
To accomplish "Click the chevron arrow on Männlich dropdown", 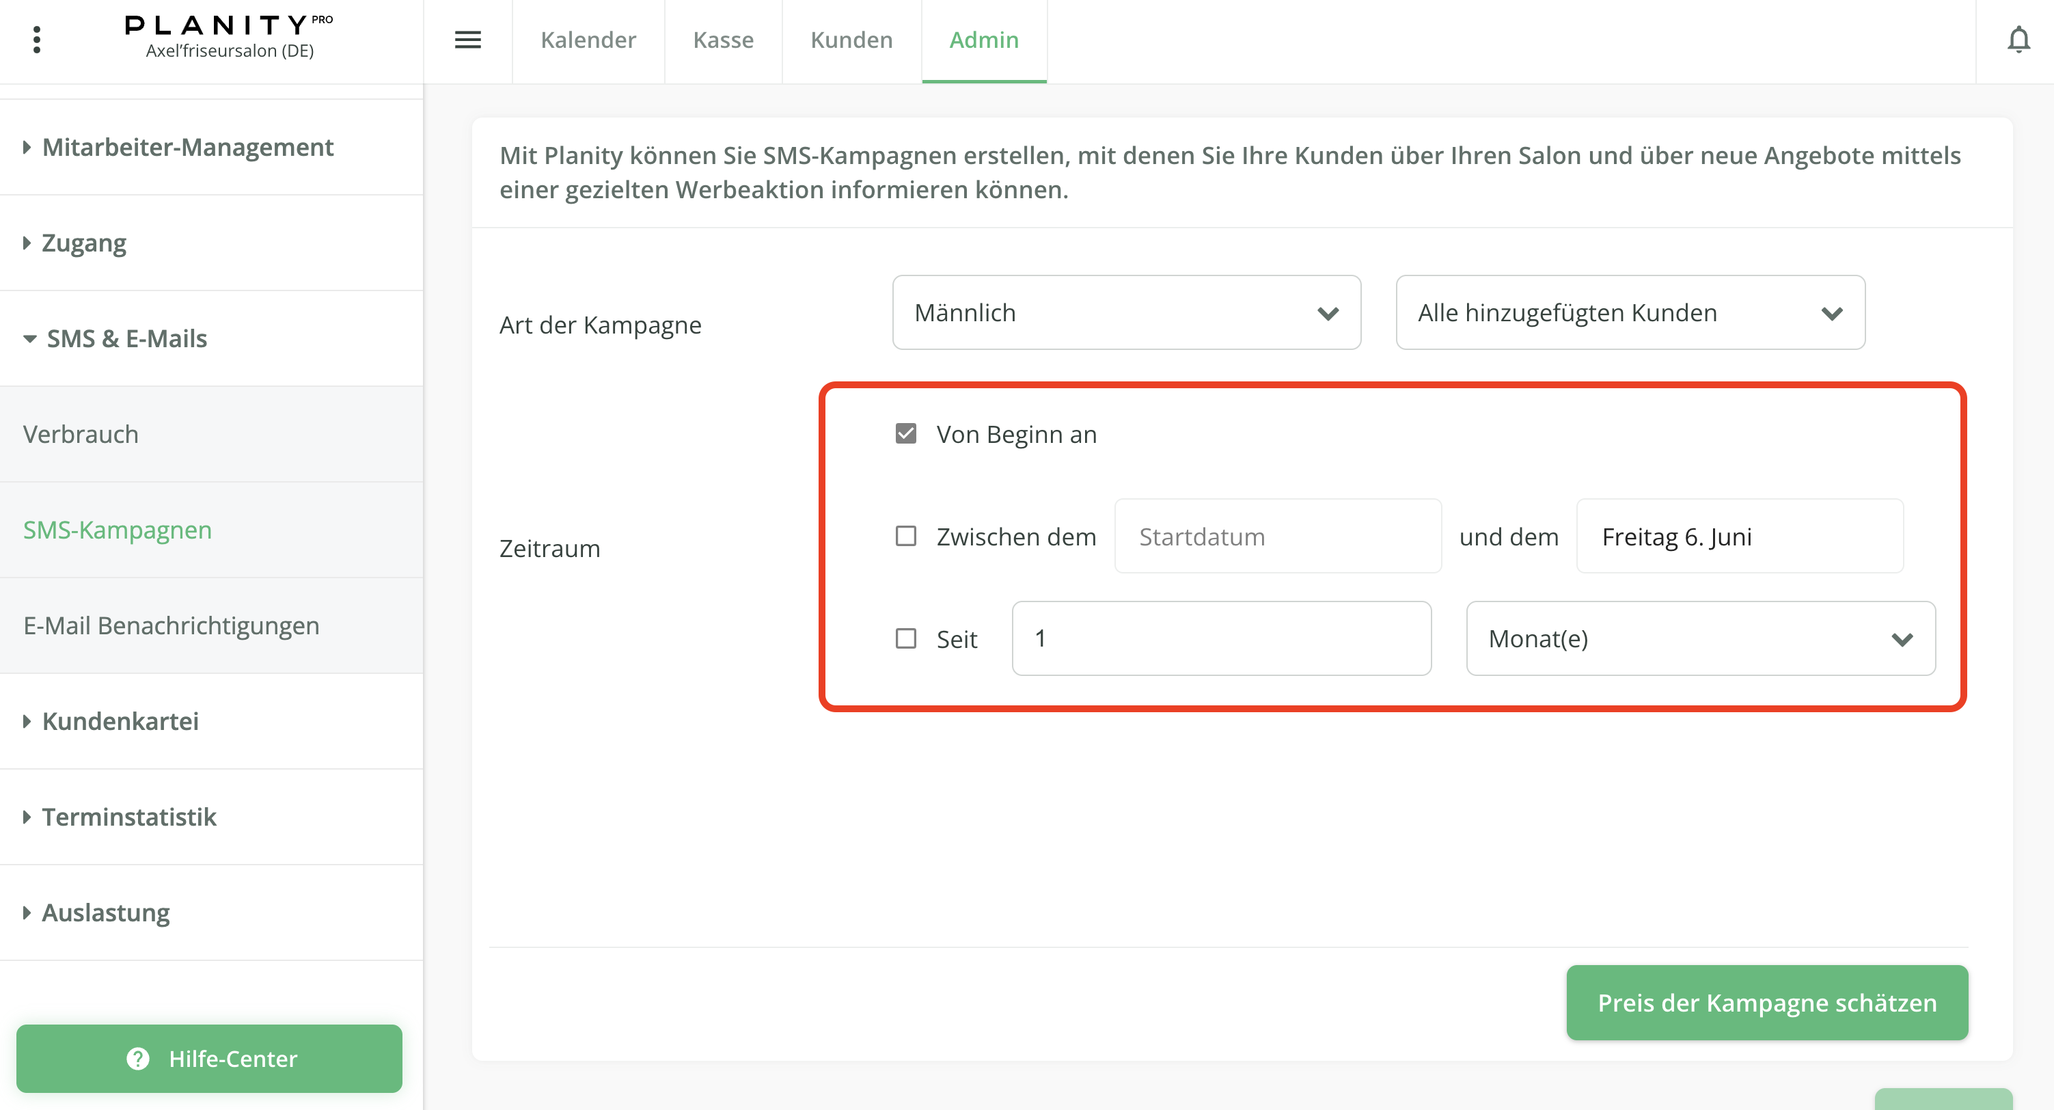I will [x=1328, y=313].
